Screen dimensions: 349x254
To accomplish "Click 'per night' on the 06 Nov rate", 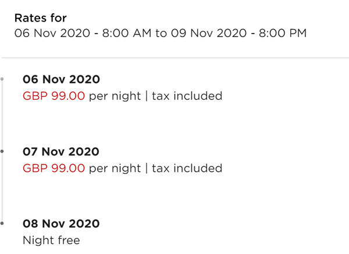I will tap(115, 97).
